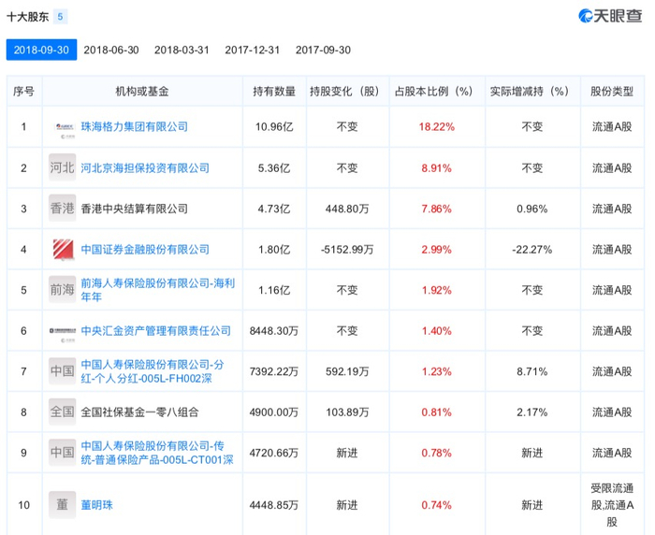Click the 机构或基金 column header

(142, 91)
